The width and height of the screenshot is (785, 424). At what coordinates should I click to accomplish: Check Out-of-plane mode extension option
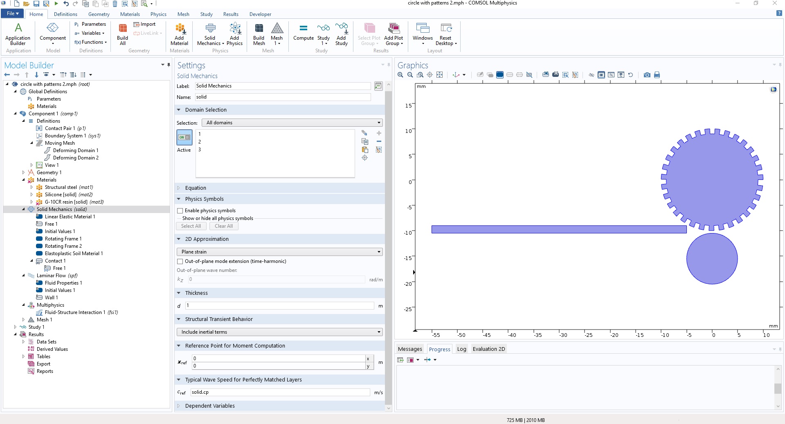point(180,261)
